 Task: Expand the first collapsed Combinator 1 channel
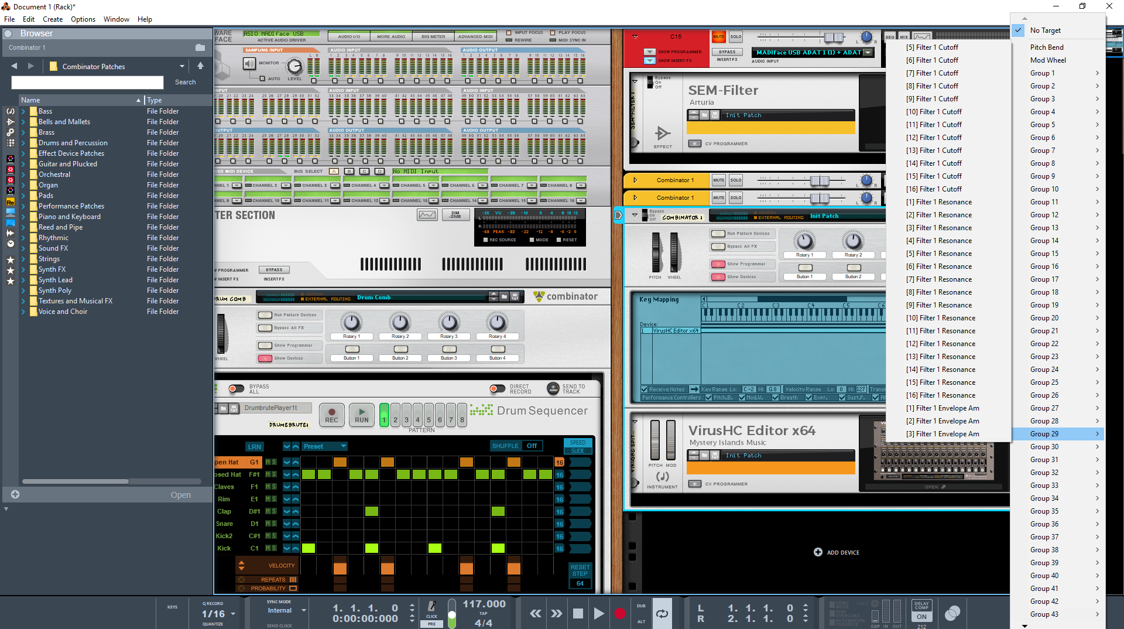pyautogui.click(x=635, y=180)
